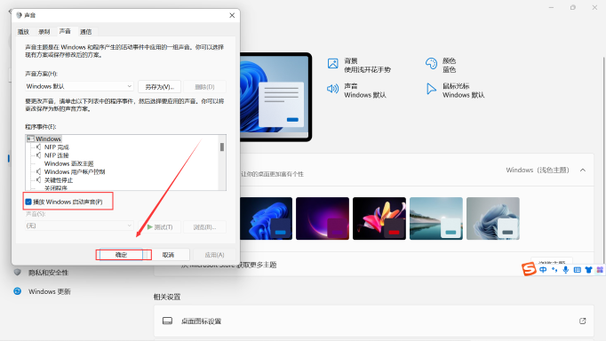Open the 桌面图标设置 row

[x=374, y=321]
